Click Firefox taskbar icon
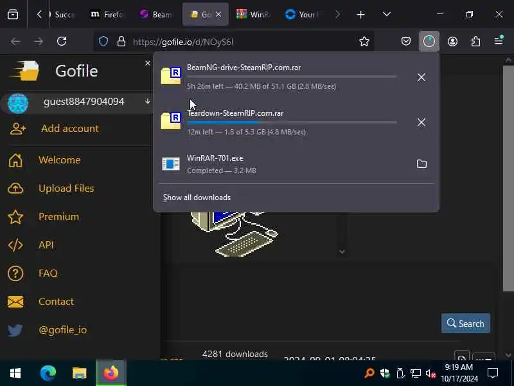The image size is (514, 386). [x=111, y=373]
